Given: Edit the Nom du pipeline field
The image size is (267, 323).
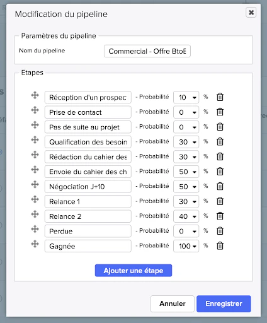Looking at the screenshot, I should 147,51.
